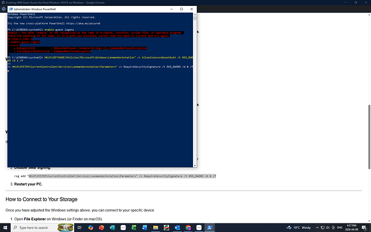Switch to Google Chrome in the taskbar
Image resolution: width=371 pixels, height=232 pixels.
point(188,228)
